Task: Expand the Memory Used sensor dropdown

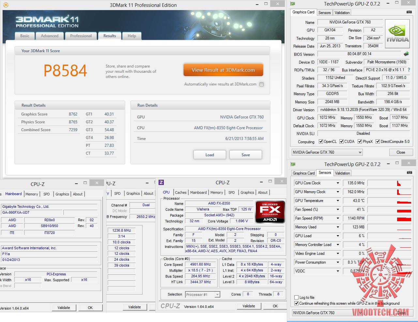Action: click(338, 227)
